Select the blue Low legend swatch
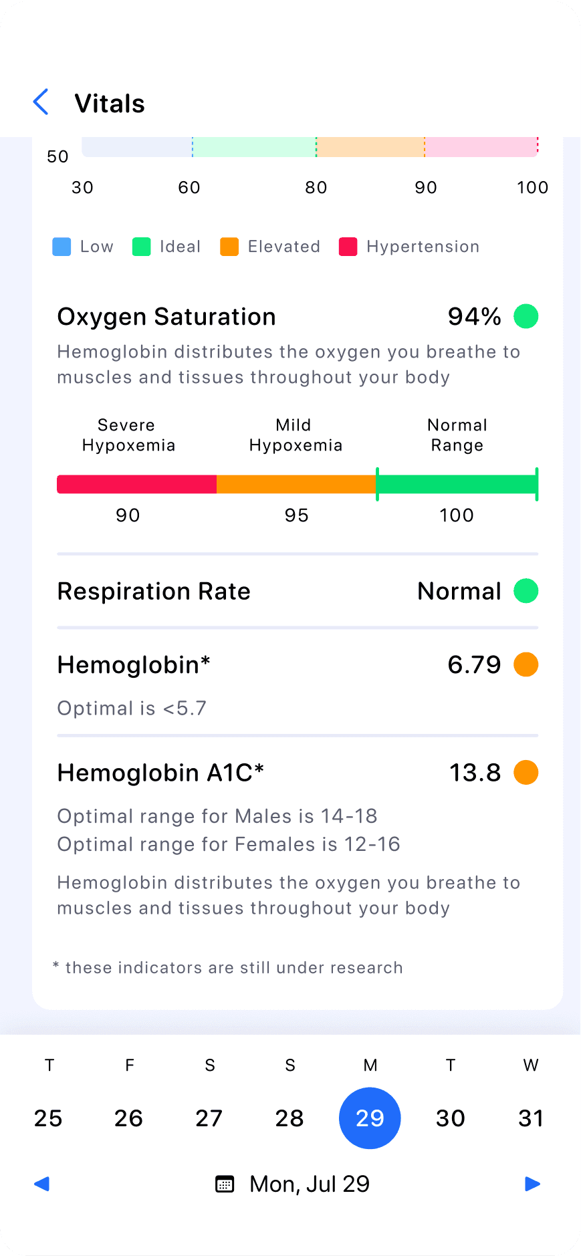 (x=62, y=247)
